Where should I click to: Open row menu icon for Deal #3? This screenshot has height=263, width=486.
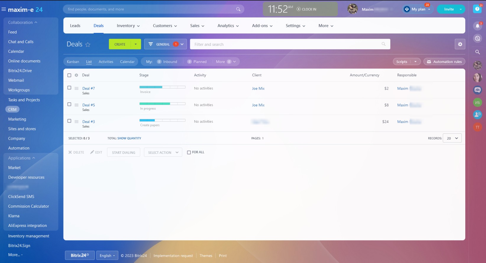pyautogui.click(x=76, y=121)
